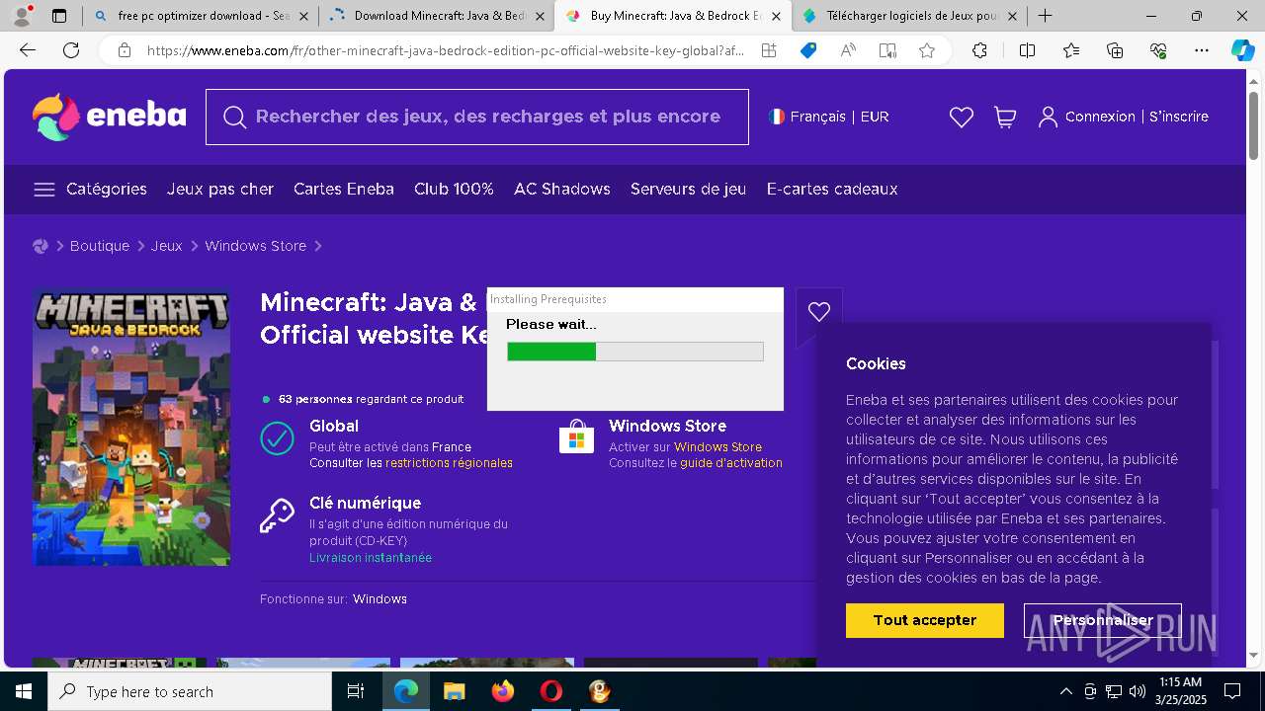View site information lock icon

click(x=124, y=50)
